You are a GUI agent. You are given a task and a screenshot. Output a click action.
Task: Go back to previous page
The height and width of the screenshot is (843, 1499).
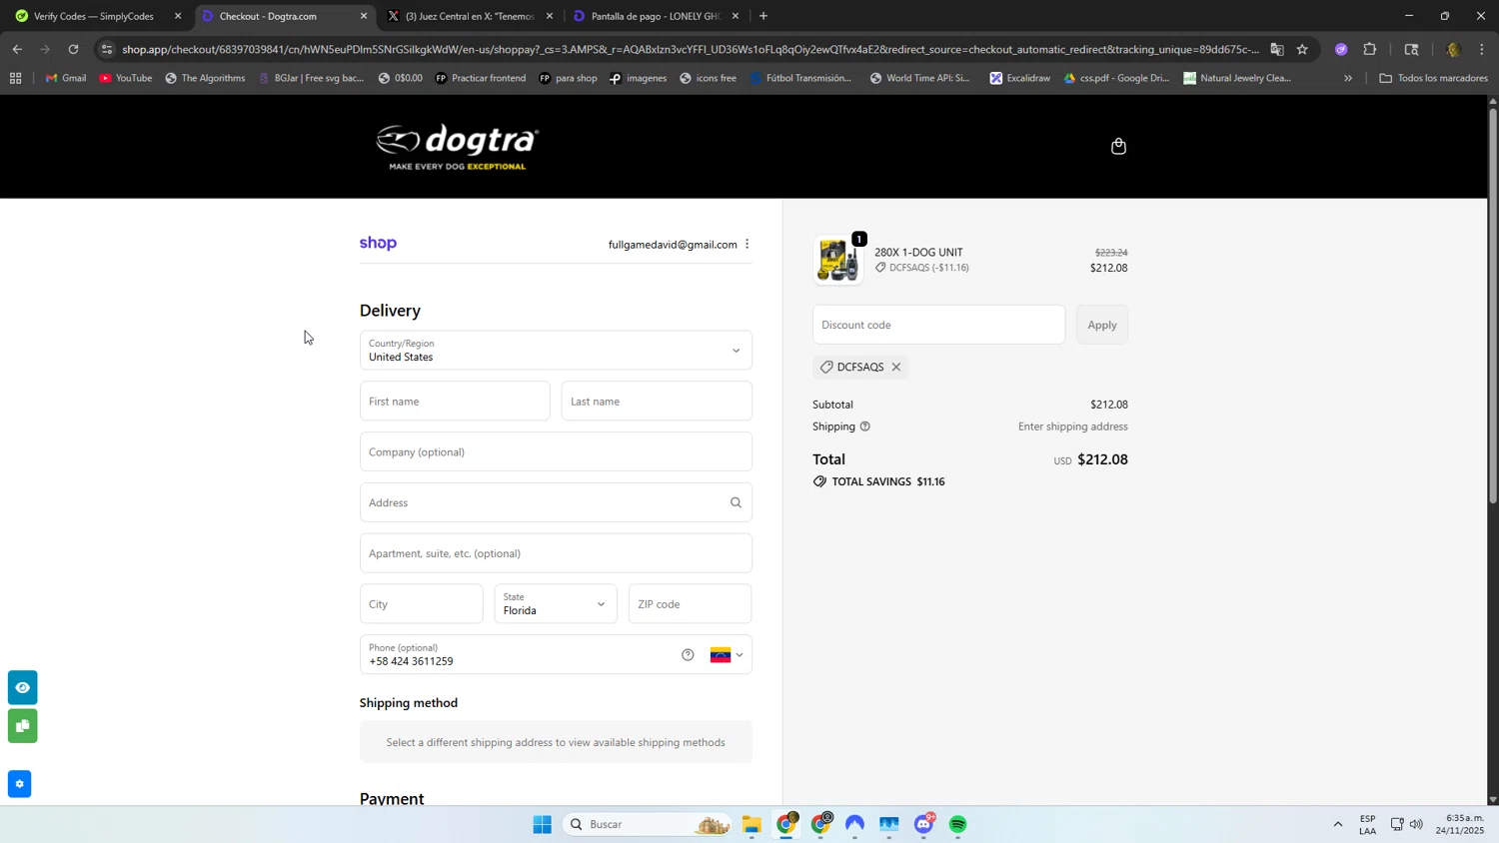17,49
